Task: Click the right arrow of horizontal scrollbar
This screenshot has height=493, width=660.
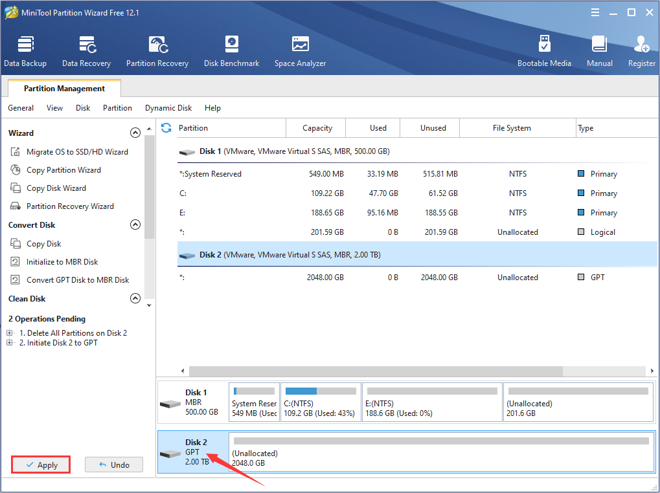Action: (x=652, y=371)
